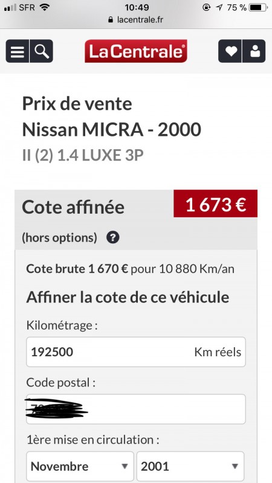Open the hamburger menu icon

[x=18, y=51]
